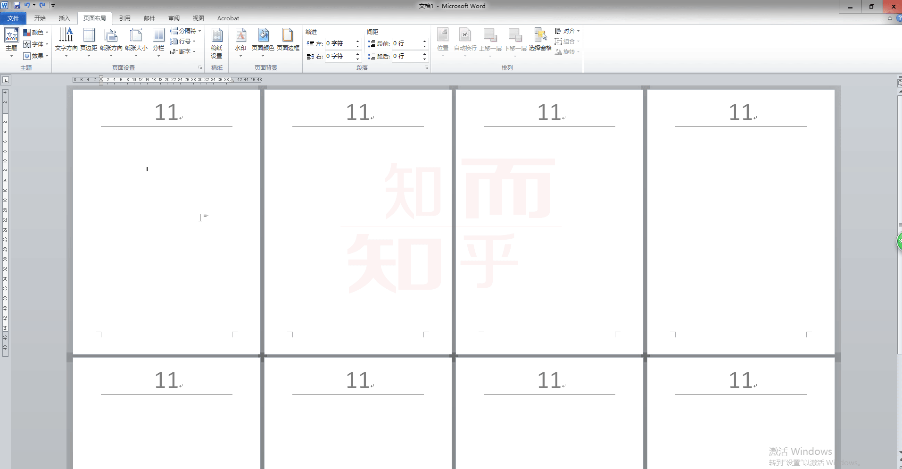Open 旋转 rotate dropdown
The width and height of the screenshot is (902, 469).
pos(567,51)
